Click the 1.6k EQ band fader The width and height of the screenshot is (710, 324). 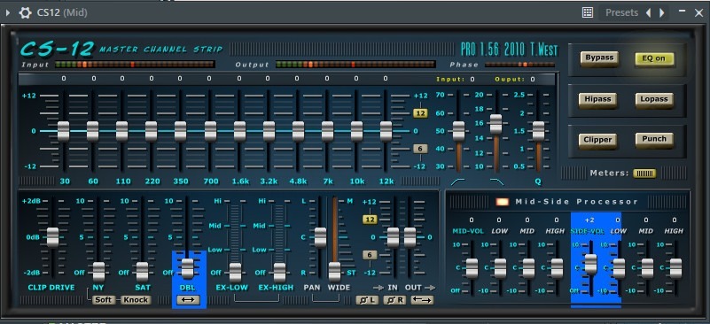click(x=239, y=131)
